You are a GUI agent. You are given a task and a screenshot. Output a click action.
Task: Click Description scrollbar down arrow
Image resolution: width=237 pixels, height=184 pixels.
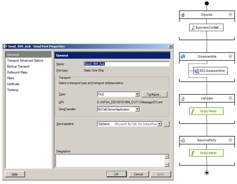coord(167,164)
